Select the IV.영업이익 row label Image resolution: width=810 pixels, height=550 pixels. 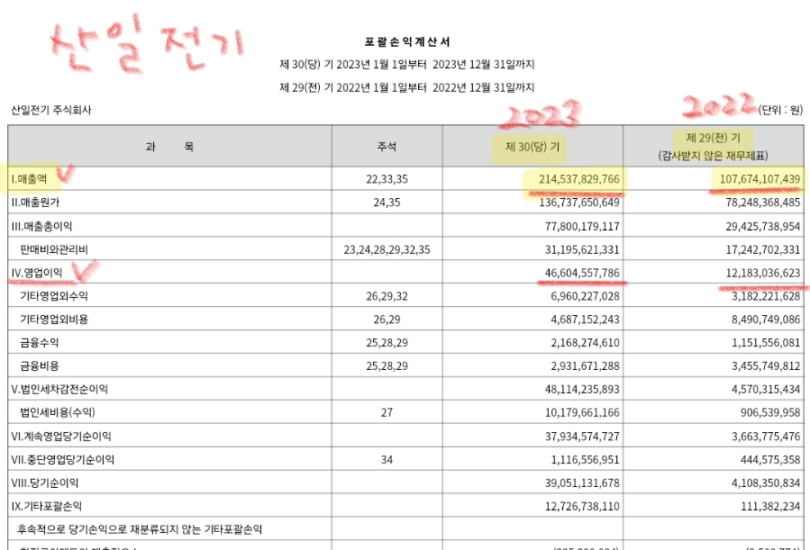(36, 273)
